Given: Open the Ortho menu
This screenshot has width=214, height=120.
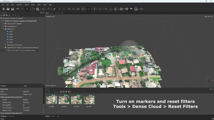Looking at the screenshot, I should coord(39,5).
